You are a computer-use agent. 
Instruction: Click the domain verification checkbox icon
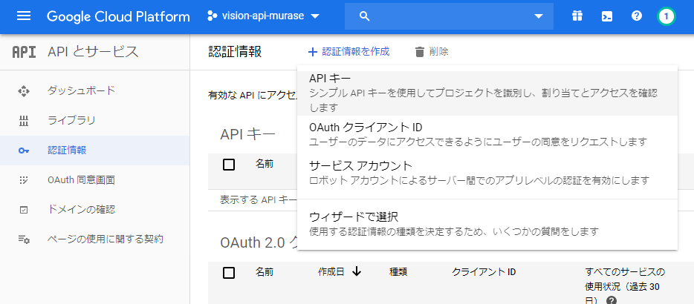coord(24,210)
